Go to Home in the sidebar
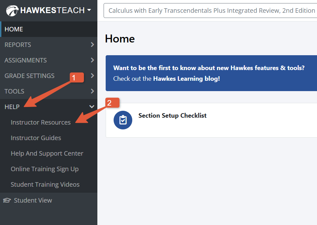 pyautogui.click(x=14, y=29)
